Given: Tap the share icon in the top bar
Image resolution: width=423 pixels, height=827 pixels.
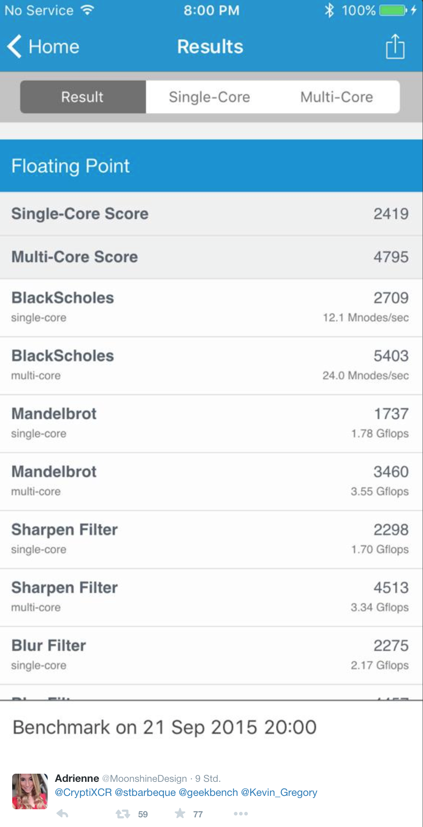Looking at the screenshot, I should pos(395,47).
